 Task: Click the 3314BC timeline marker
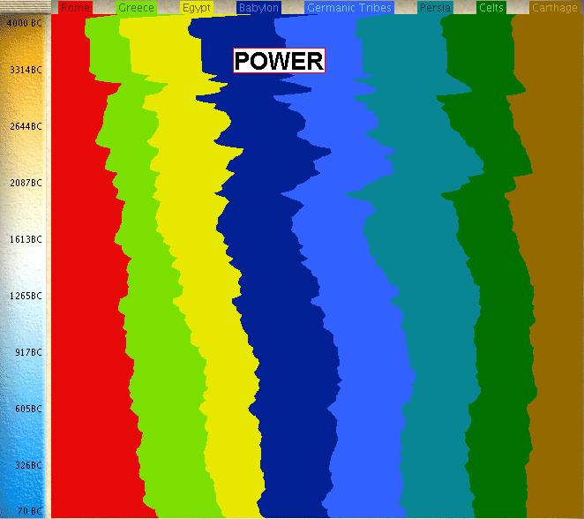pyautogui.click(x=25, y=70)
